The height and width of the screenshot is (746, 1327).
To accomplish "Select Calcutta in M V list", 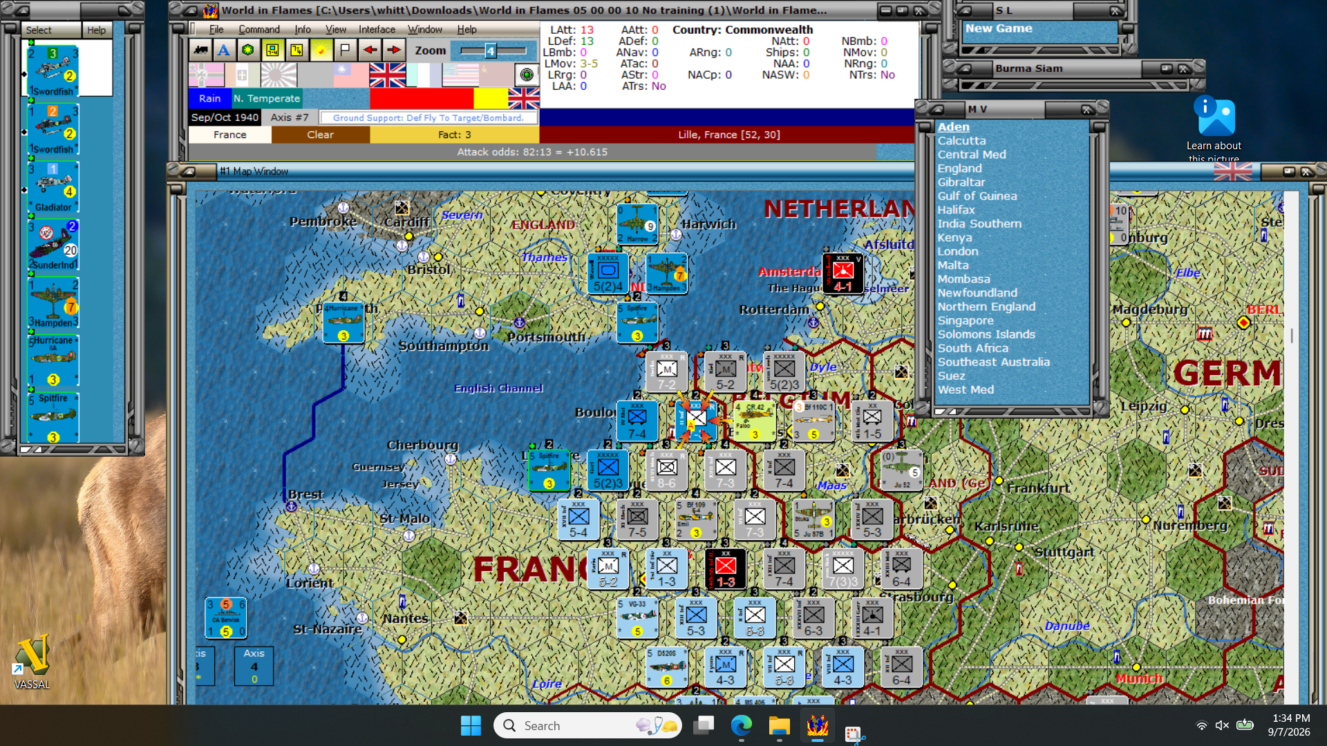I will [x=961, y=140].
